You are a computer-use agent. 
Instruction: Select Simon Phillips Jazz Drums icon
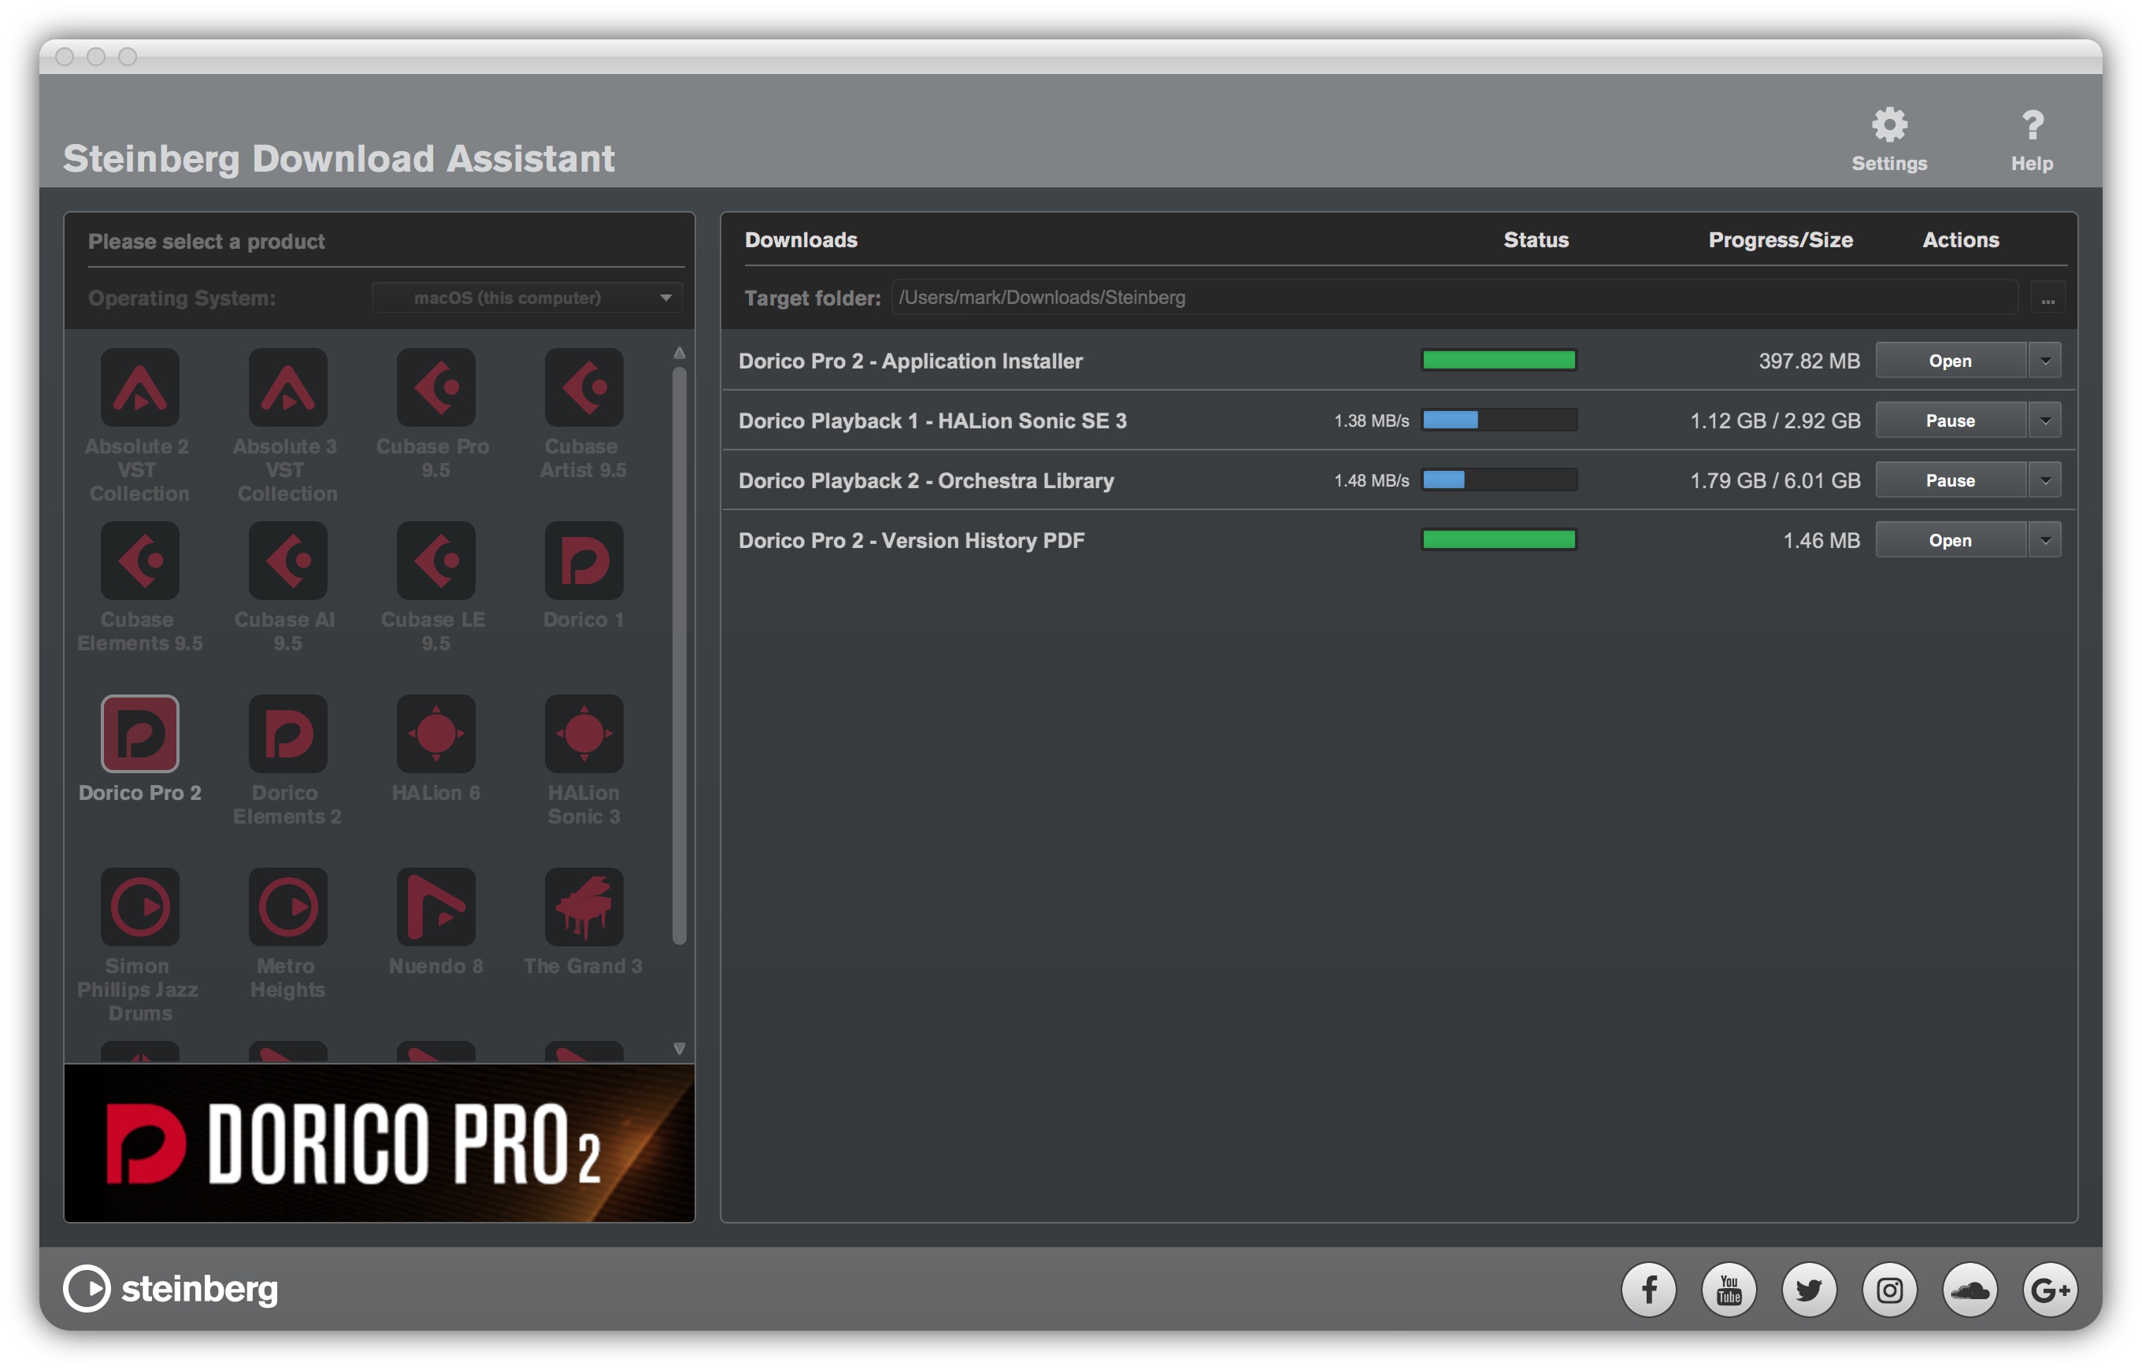click(139, 906)
